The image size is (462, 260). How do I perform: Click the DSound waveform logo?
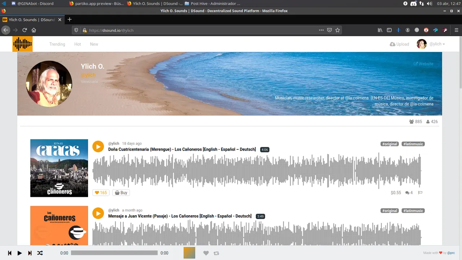click(x=22, y=44)
